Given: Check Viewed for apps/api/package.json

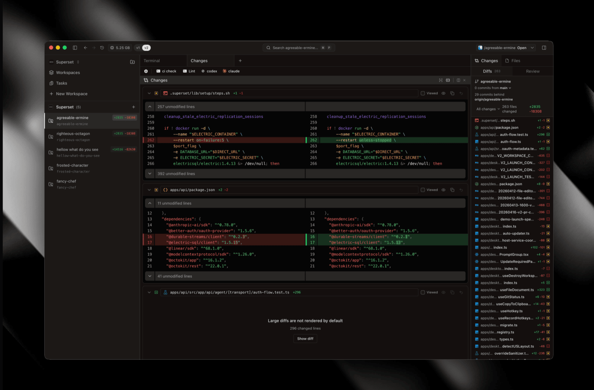Looking at the screenshot, I should pyautogui.click(x=423, y=190).
